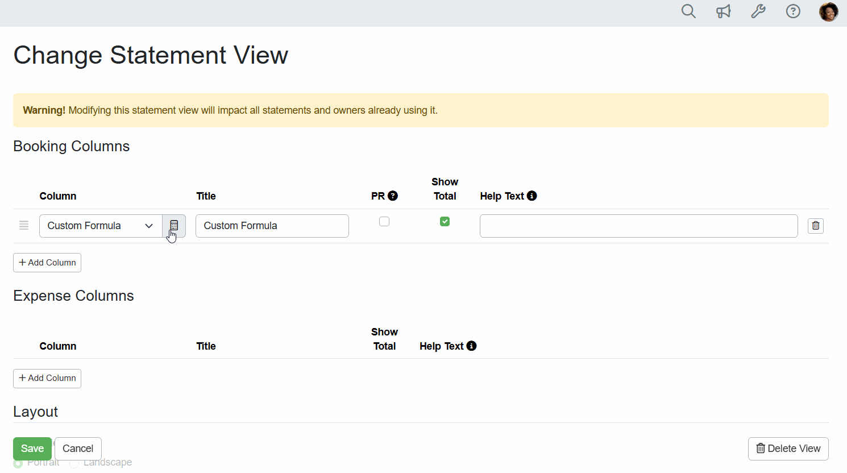
Task: Click the drag handle for Custom Formula row
Action: 24,226
